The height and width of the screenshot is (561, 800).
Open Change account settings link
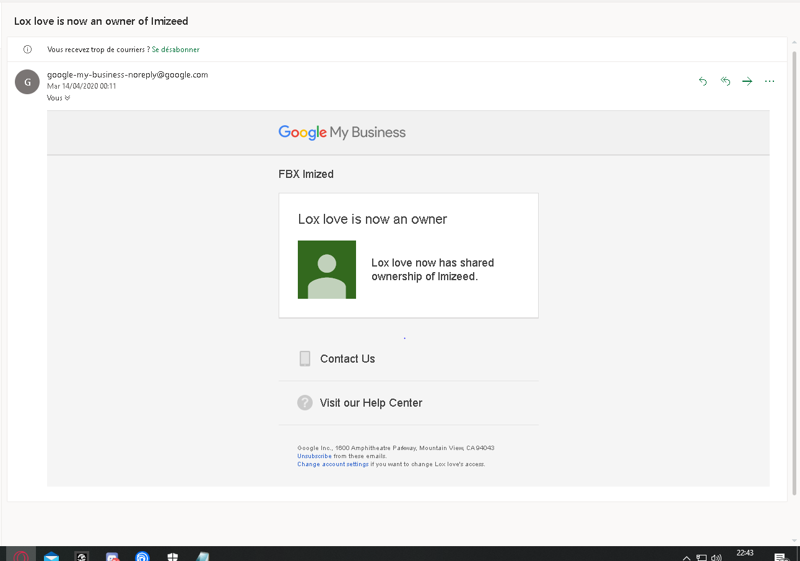(x=333, y=464)
